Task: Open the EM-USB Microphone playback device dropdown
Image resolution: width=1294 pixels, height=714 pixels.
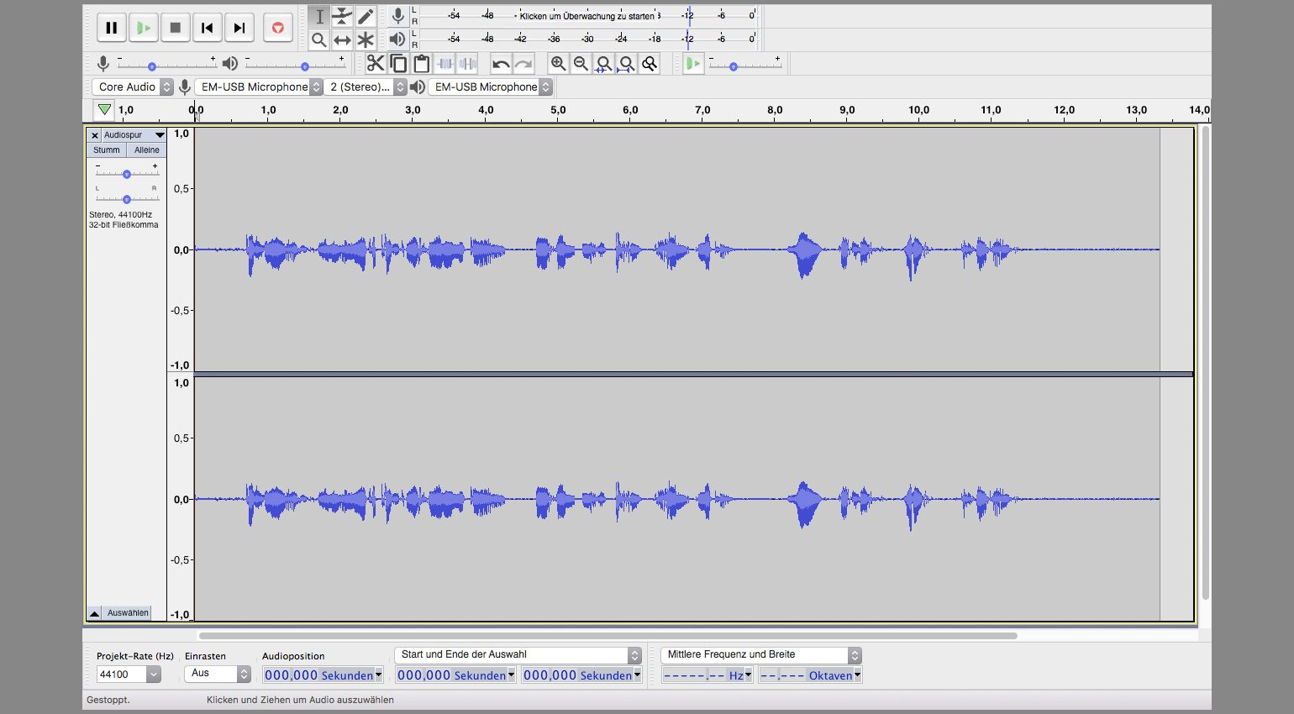Action: tap(491, 87)
